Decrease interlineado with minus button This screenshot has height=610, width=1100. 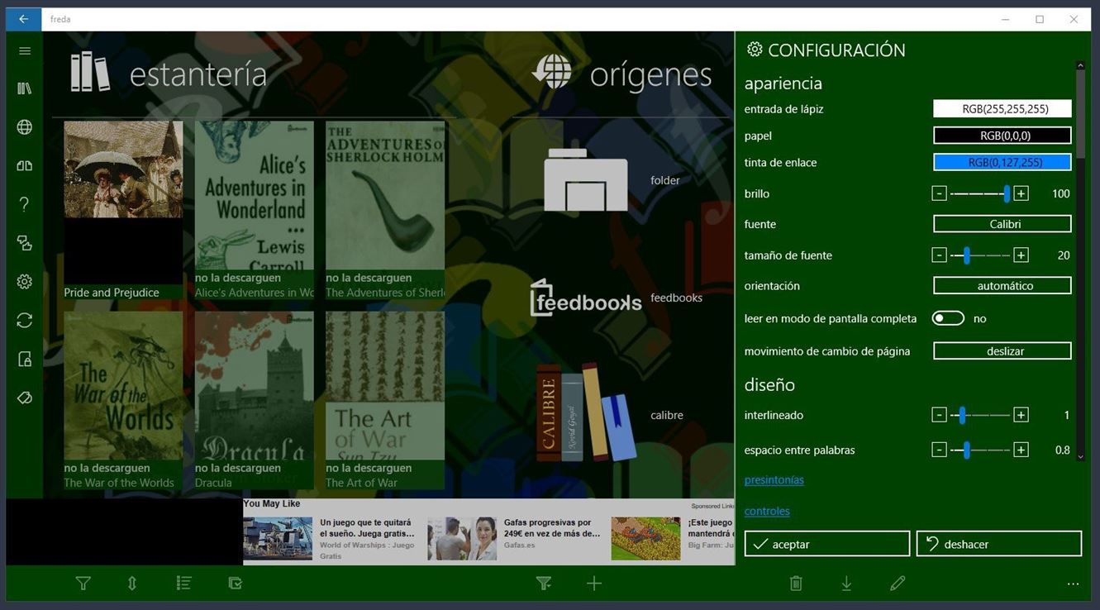939,415
